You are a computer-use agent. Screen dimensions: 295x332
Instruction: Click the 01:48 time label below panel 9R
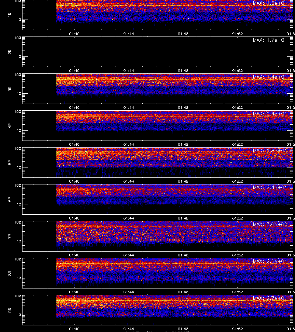click(183, 329)
